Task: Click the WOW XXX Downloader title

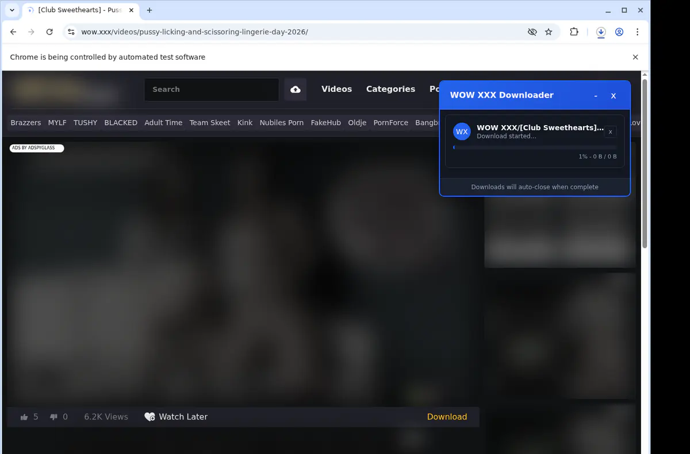Action: (x=501, y=95)
